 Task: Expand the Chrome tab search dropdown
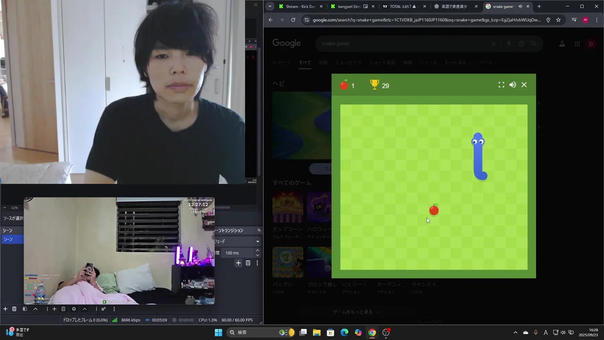(269, 7)
